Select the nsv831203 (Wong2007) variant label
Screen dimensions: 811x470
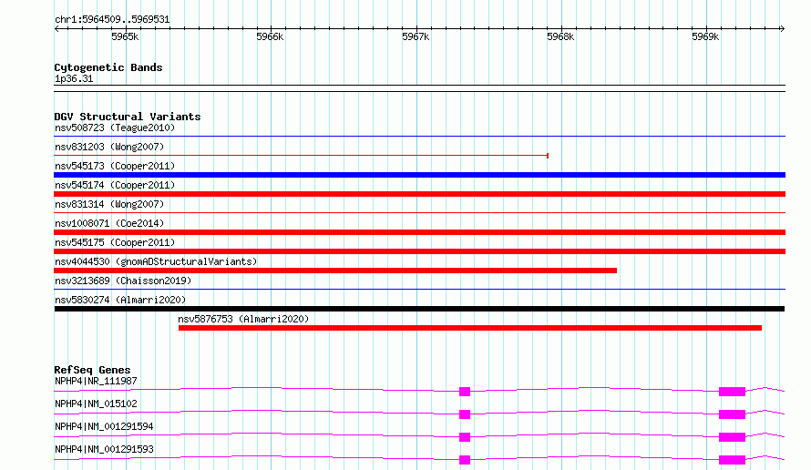point(109,147)
